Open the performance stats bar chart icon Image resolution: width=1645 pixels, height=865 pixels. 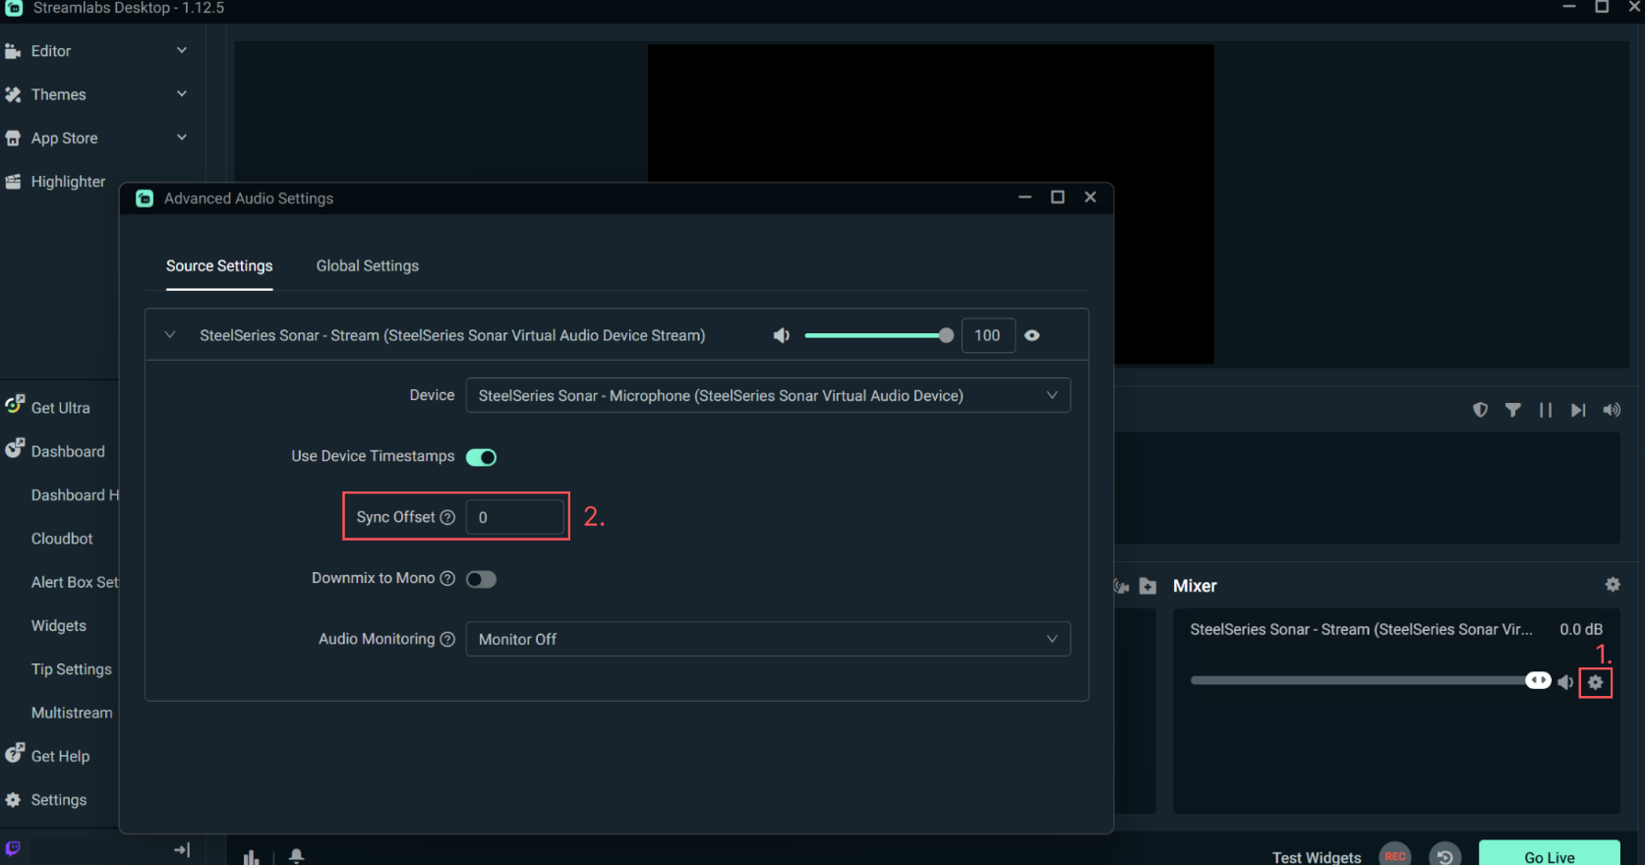pyautogui.click(x=252, y=858)
